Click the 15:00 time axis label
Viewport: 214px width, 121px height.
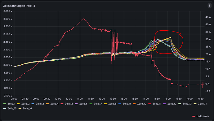pos(167,99)
